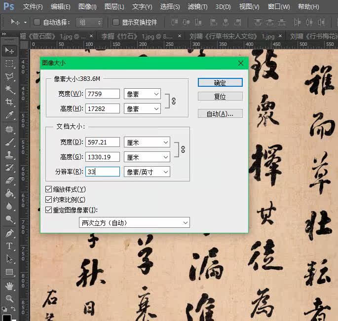Screen dimensions: 338x321
Task: Click the 自动(A)... button
Action: coord(220,113)
